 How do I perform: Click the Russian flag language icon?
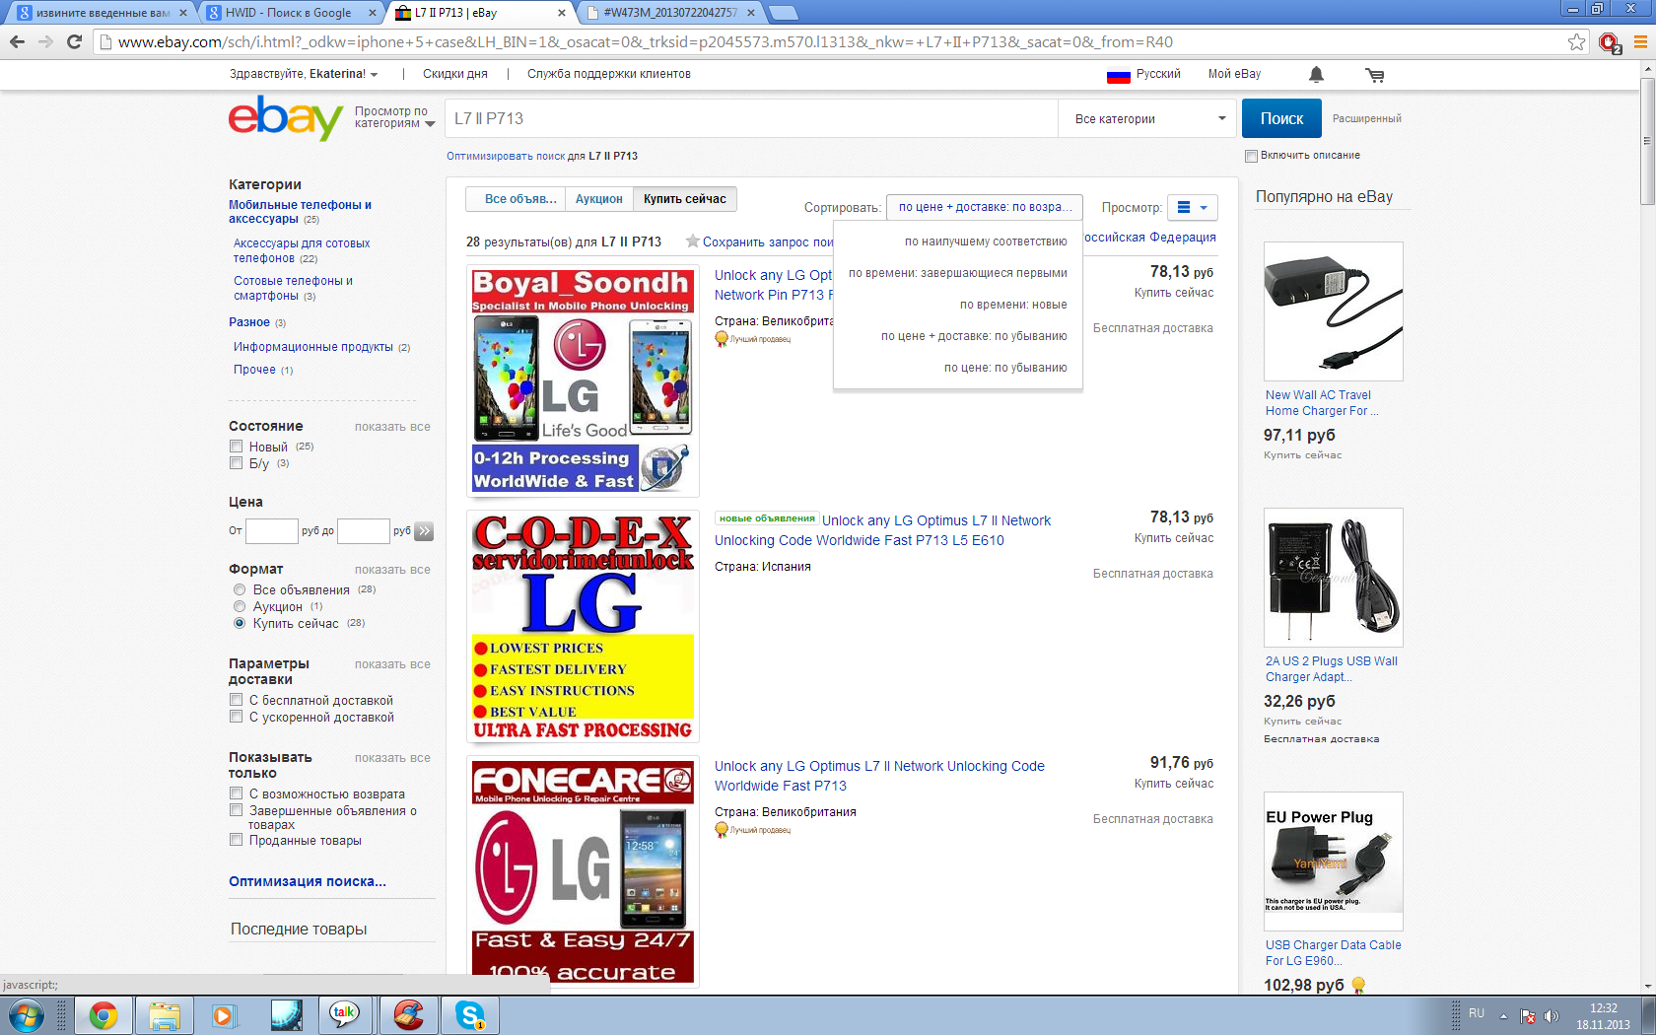(x=1118, y=75)
